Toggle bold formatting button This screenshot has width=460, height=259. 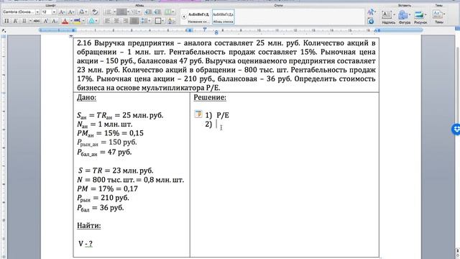coord(6,21)
